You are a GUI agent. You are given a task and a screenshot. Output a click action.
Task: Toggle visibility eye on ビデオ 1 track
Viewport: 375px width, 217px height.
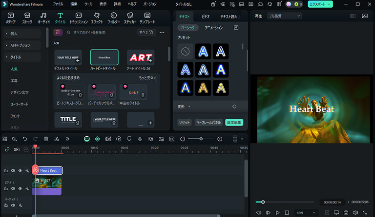pos(20,189)
